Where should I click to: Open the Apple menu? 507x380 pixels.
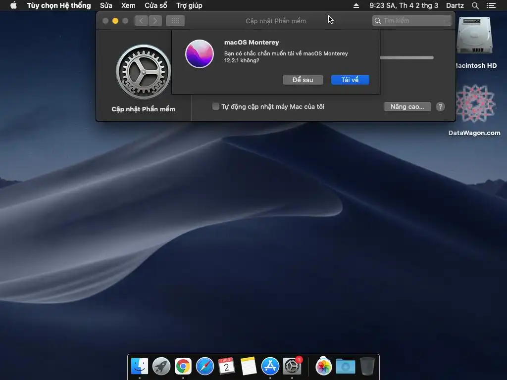[13, 5]
